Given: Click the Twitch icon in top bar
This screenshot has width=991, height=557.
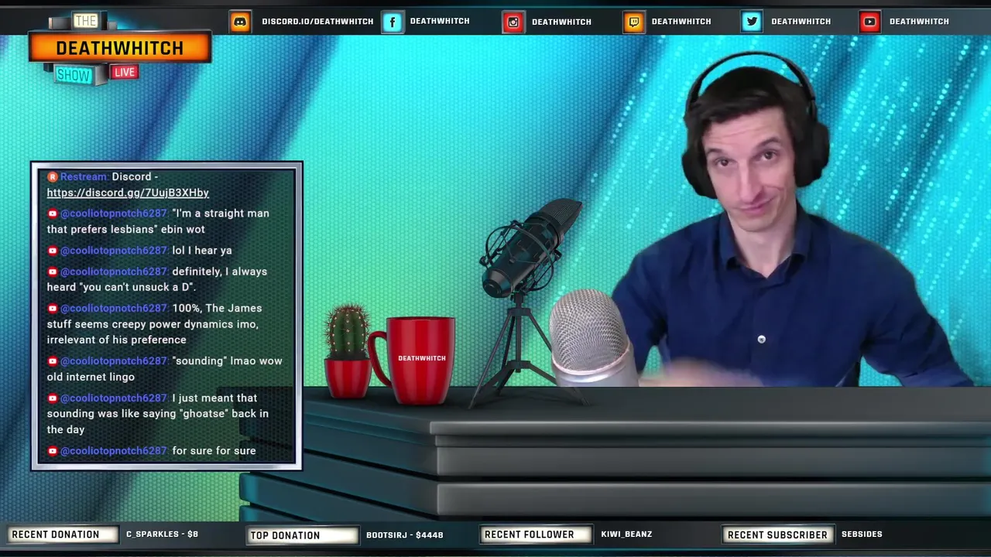Looking at the screenshot, I should (634, 22).
